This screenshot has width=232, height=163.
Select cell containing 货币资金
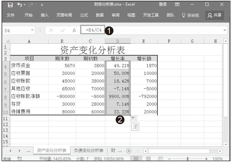(29, 65)
